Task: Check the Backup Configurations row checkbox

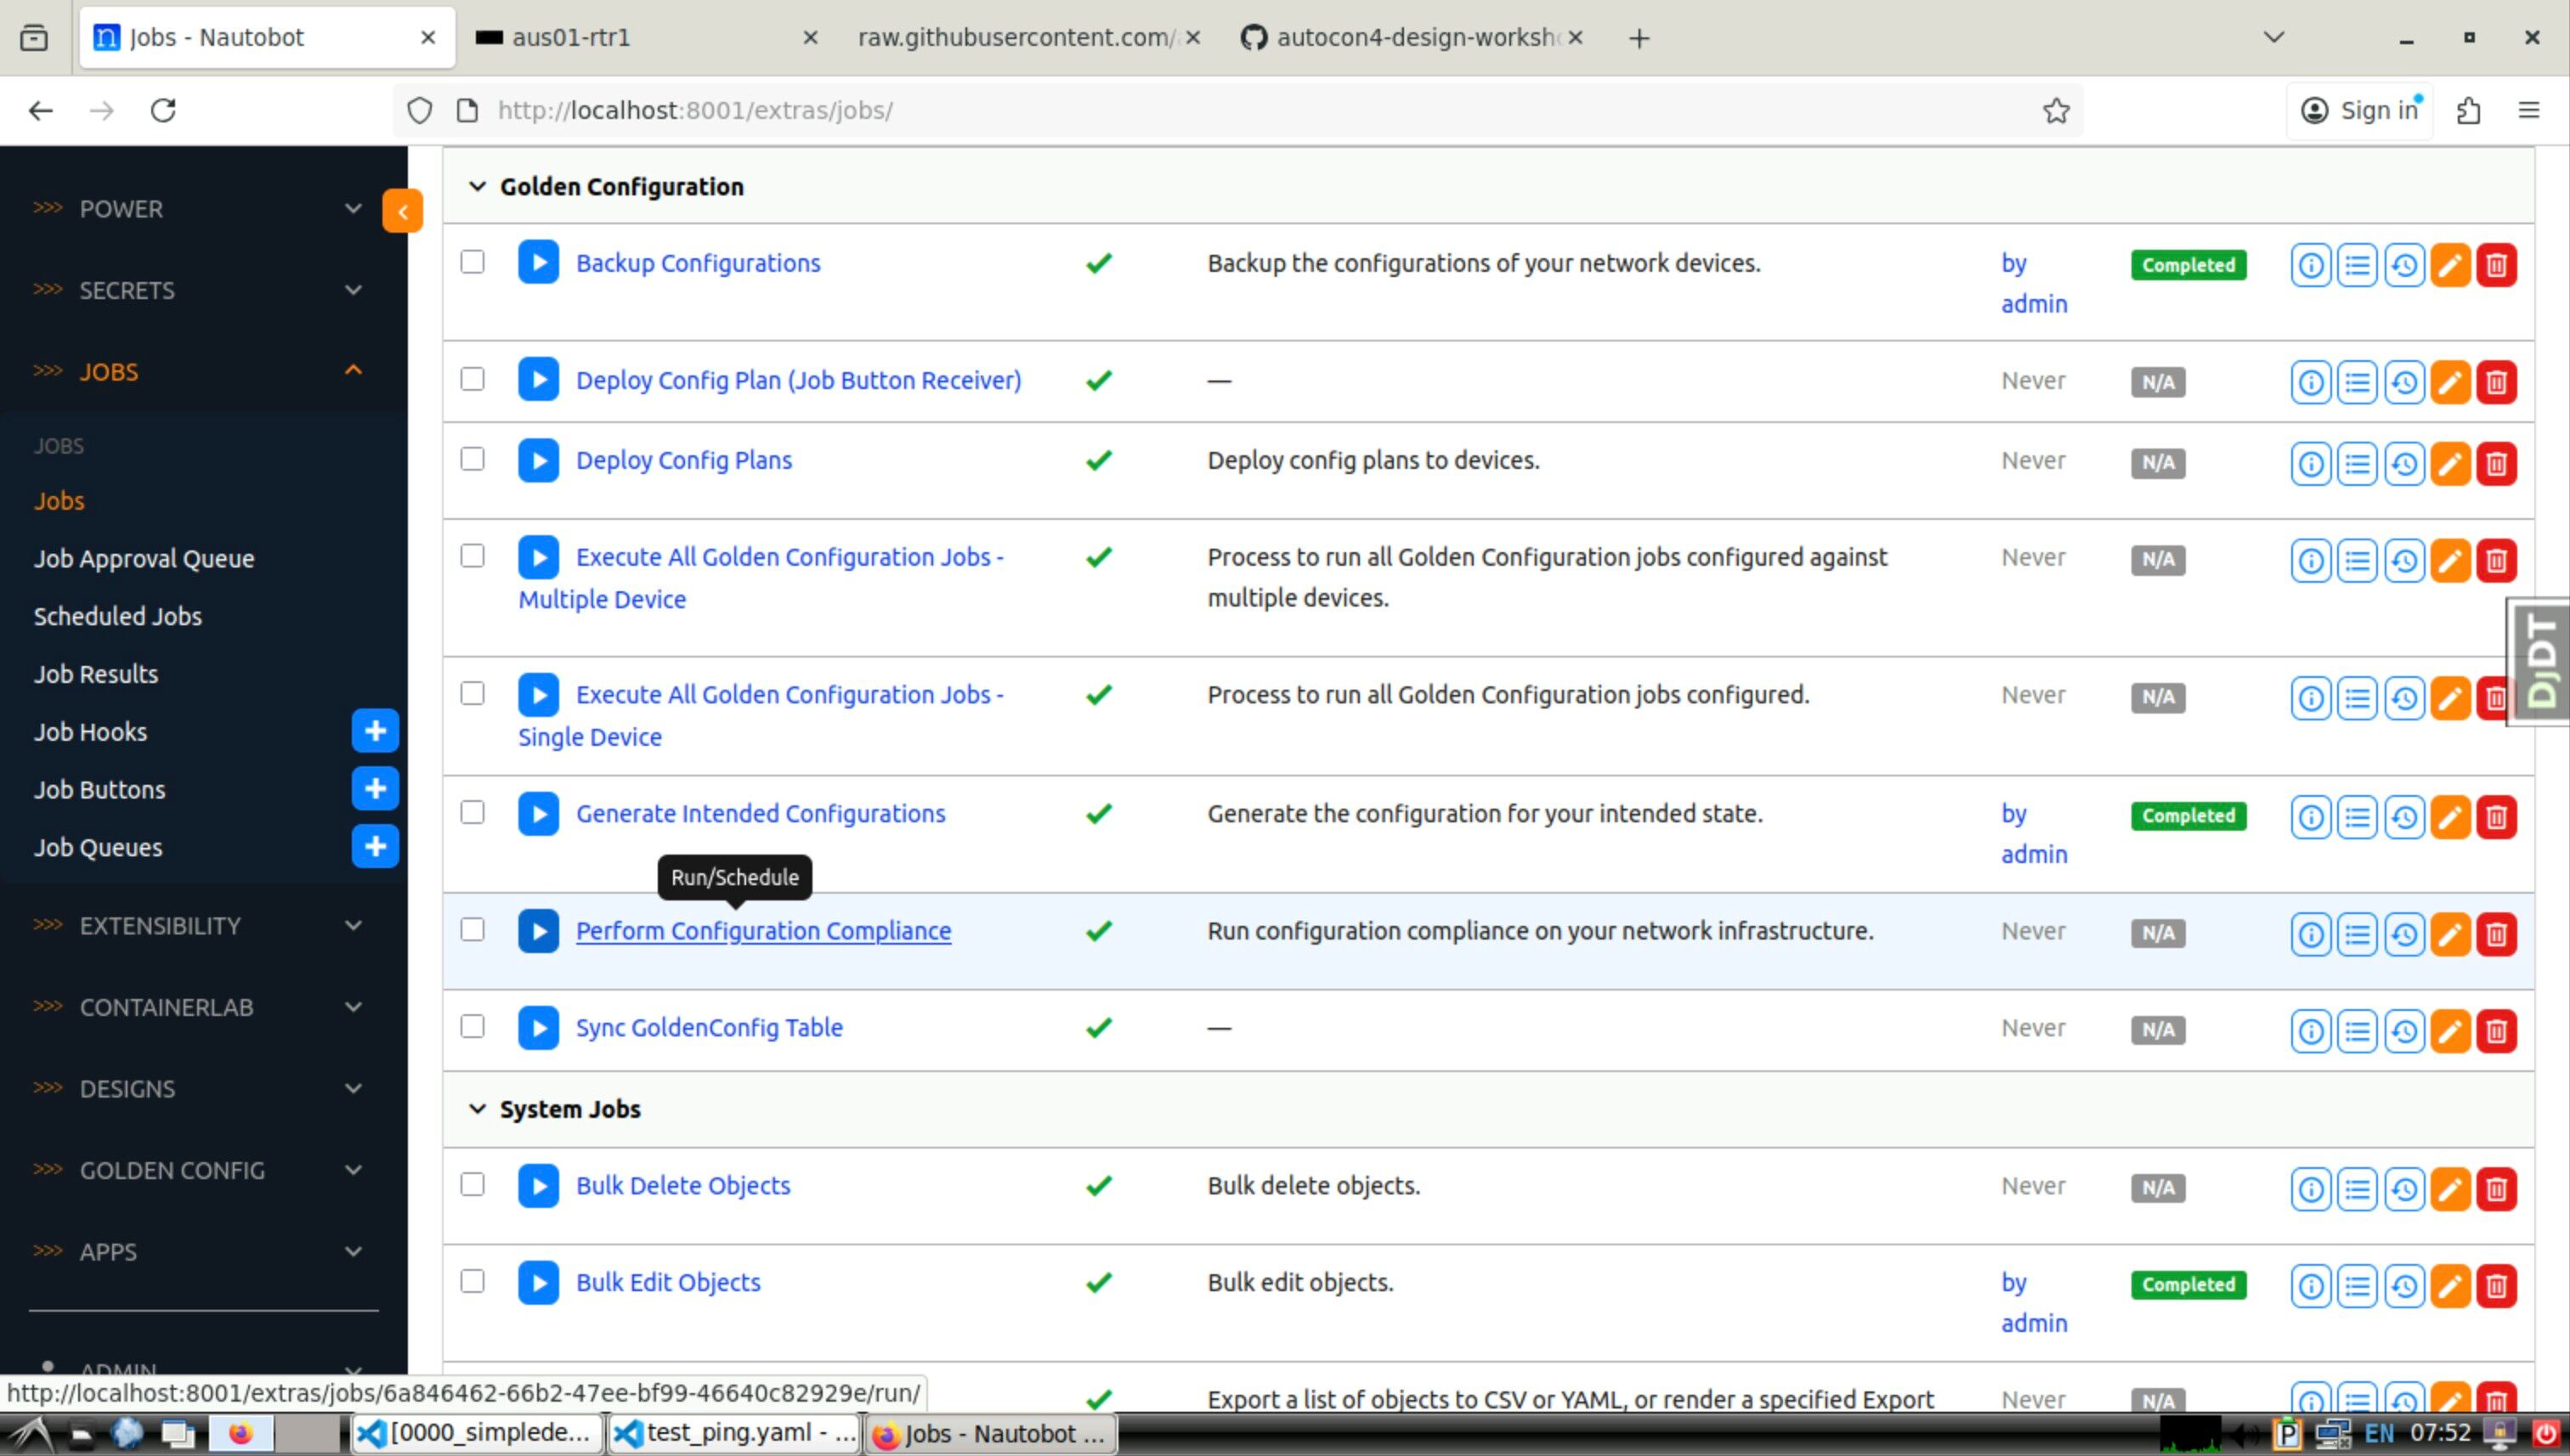Action: click(473, 262)
